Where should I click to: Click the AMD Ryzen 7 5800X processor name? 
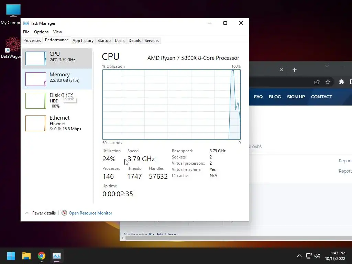pyautogui.click(x=193, y=58)
